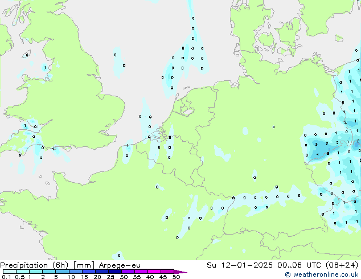Click the '45' legend scale label
This screenshot has width=361, height=279.
[x=163, y=277]
